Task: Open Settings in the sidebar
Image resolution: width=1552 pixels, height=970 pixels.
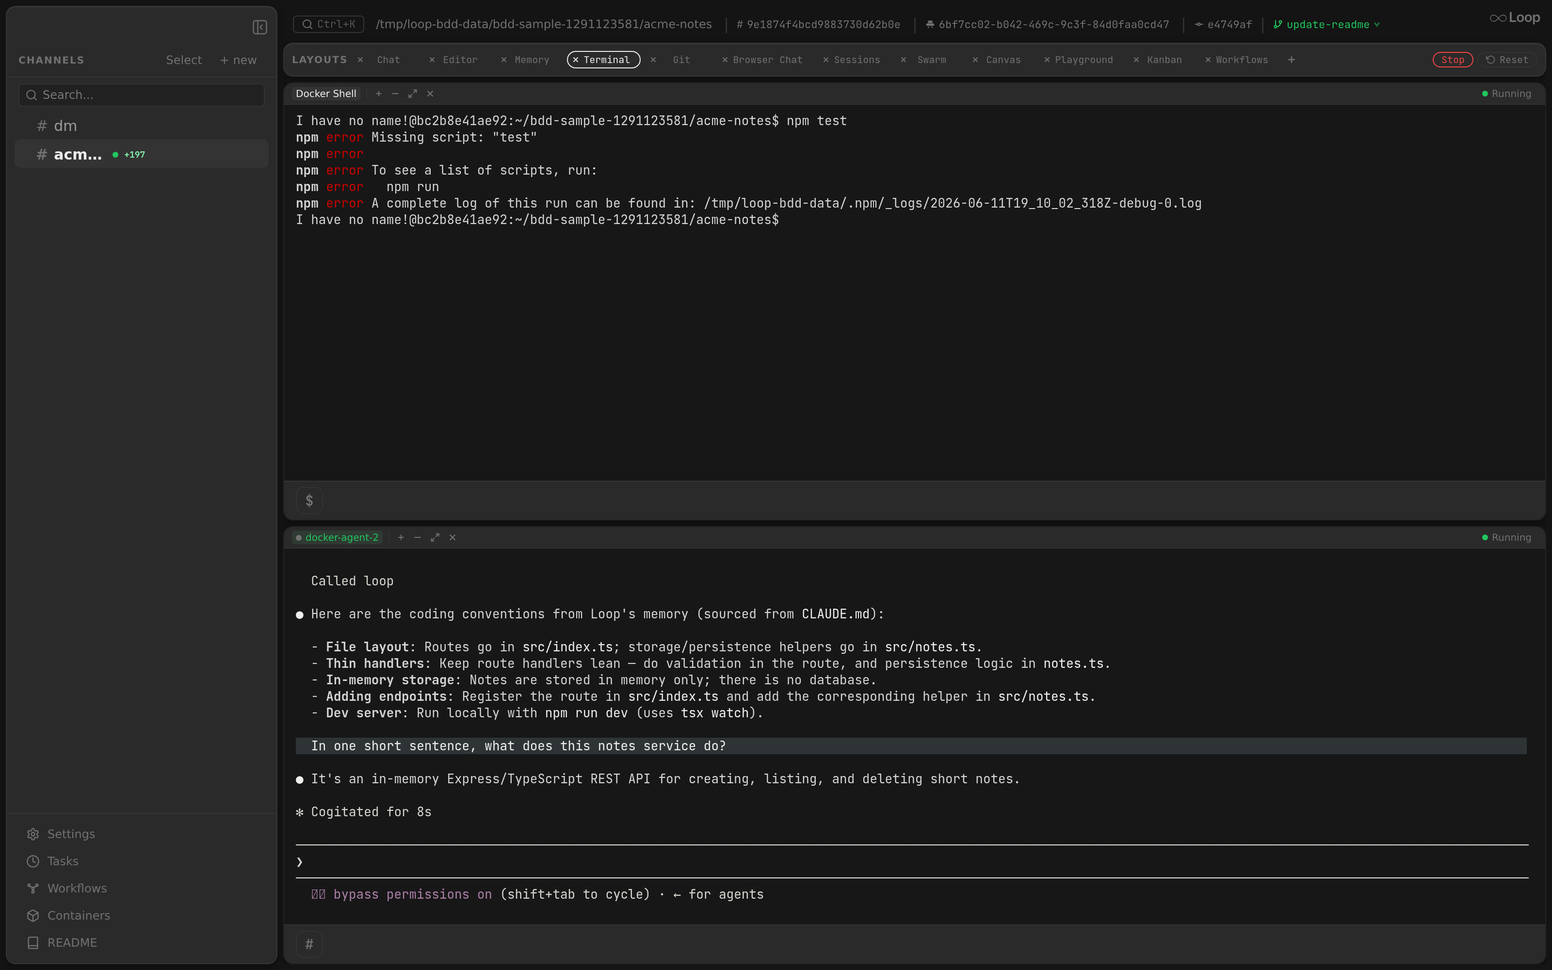Action: (x=61, y=834)
